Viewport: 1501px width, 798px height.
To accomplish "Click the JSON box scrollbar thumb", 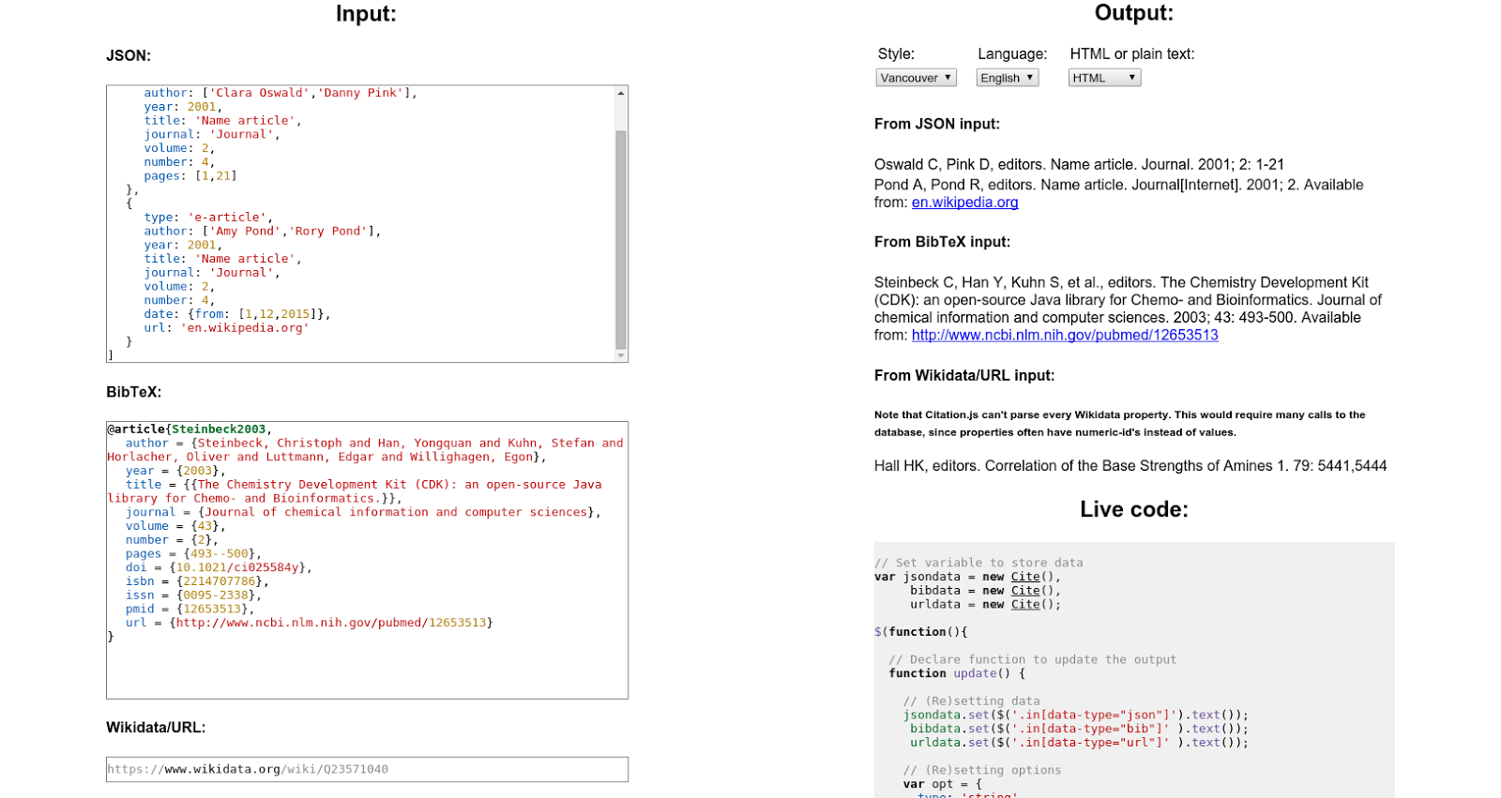I will (621, 239).
